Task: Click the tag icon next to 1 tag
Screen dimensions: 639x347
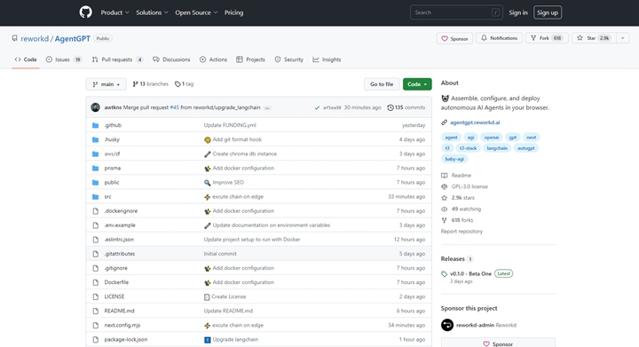Action: tap(177, 84)
